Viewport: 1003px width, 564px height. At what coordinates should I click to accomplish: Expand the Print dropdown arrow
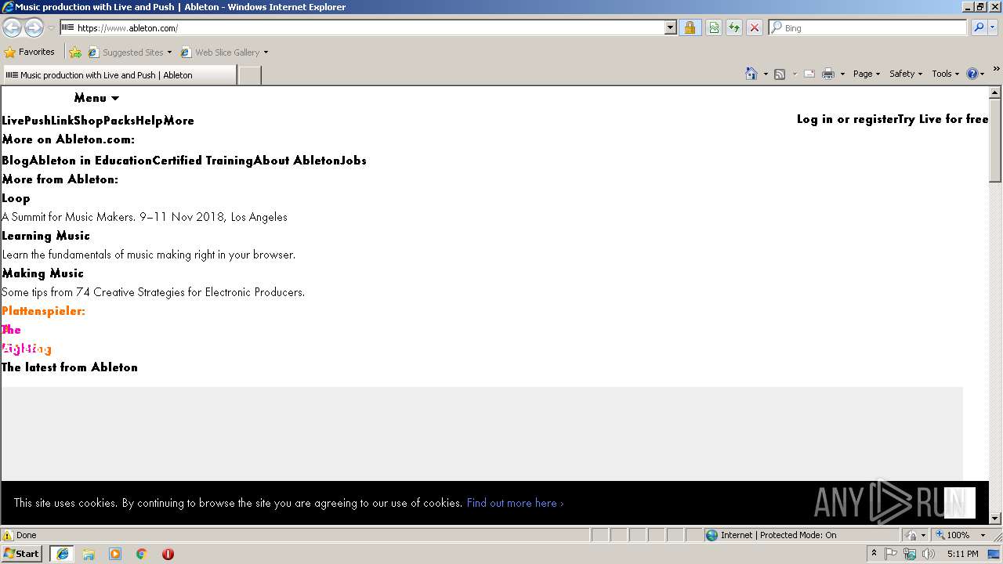pos(842,74)
